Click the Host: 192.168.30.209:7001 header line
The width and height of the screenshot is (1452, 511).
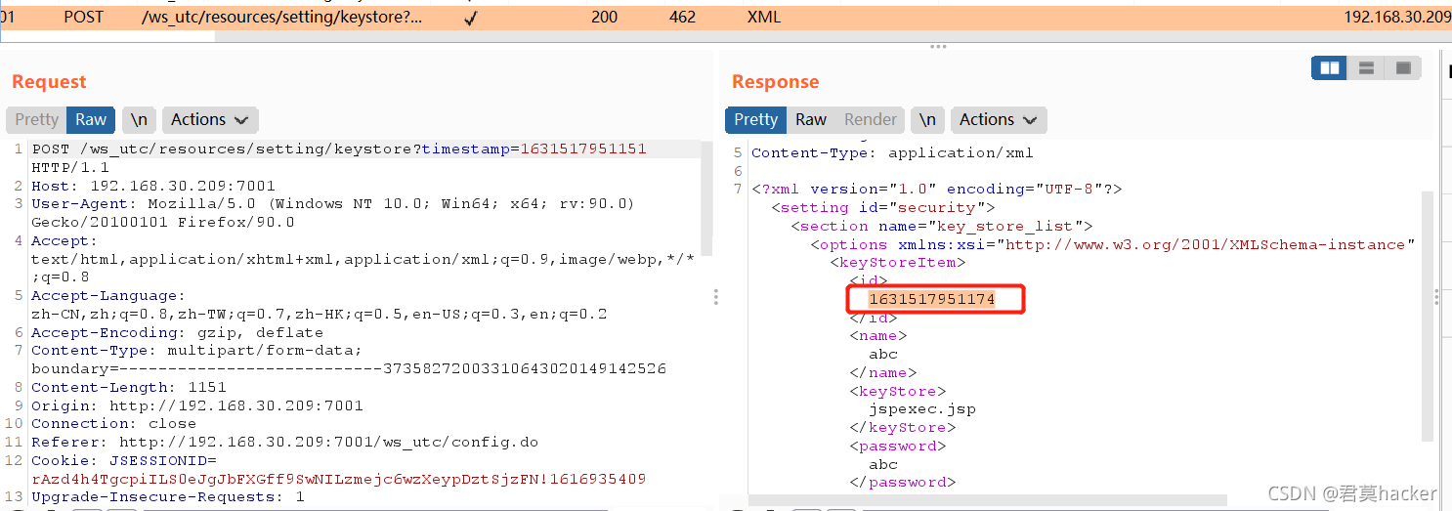[153, 186]
